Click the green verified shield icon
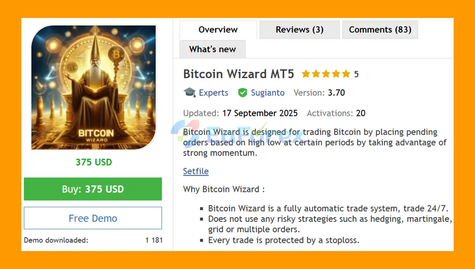475x269 pixels. click(x=243, y=93)
